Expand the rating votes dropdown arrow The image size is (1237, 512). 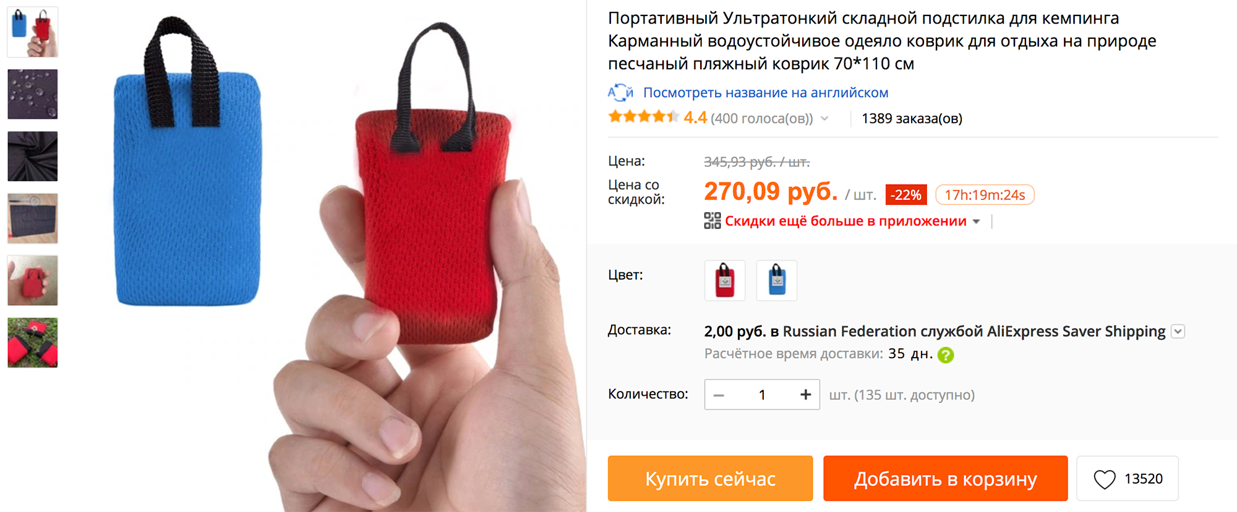(x=824, y=119)
